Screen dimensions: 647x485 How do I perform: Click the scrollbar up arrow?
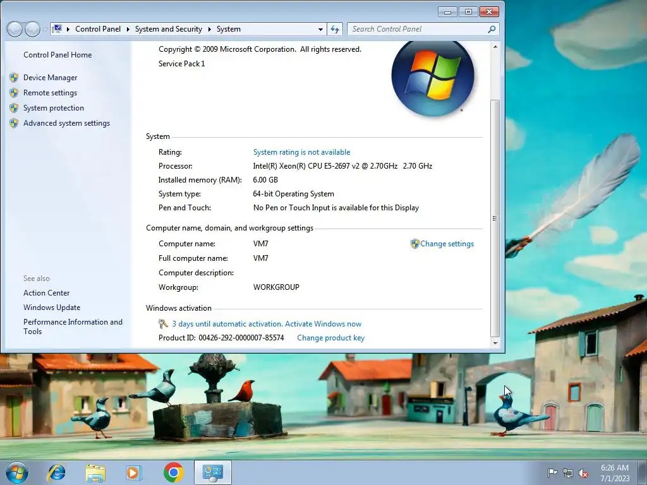click(x=495, y=47)
